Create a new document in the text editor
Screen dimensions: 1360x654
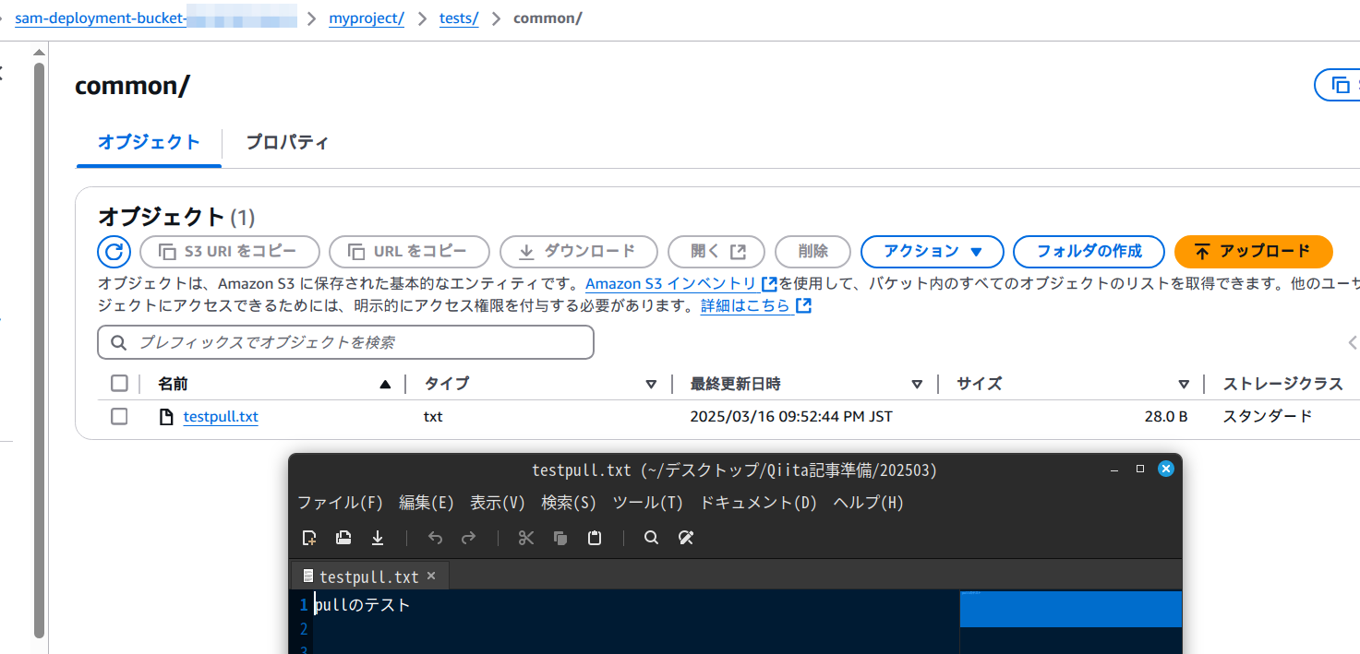[x=308, y=537]
